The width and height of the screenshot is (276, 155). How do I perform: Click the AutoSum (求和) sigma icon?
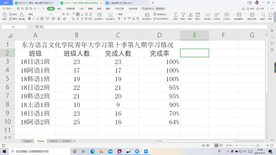[x=175, y=15]
